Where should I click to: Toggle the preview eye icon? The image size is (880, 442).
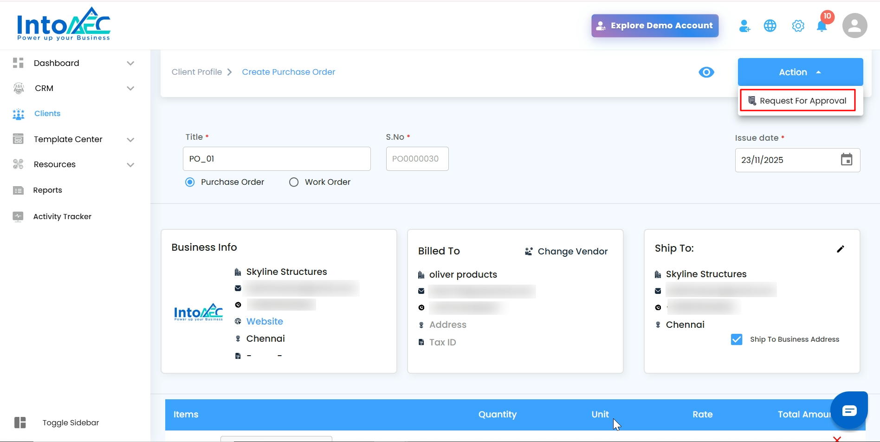point(706,72)
